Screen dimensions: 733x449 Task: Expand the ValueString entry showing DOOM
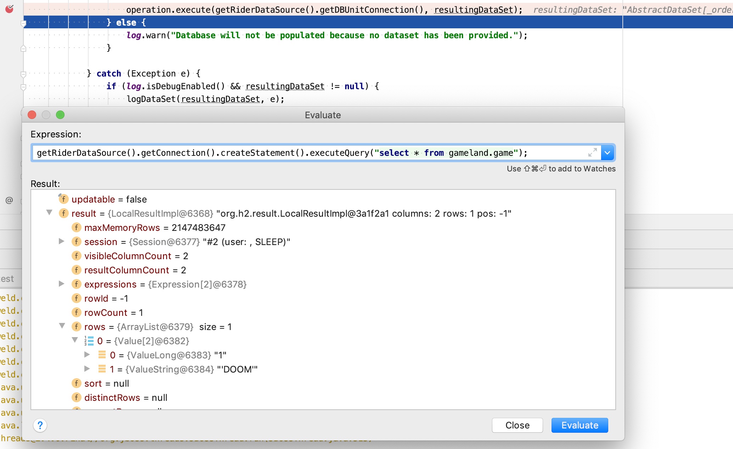click(x=87, y=369)
